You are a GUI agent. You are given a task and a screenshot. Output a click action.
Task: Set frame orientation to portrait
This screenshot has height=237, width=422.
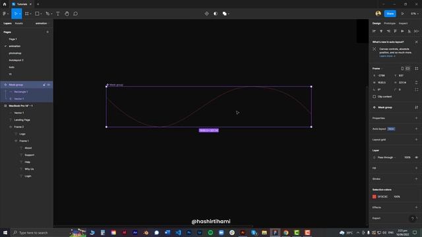point(402,68)
